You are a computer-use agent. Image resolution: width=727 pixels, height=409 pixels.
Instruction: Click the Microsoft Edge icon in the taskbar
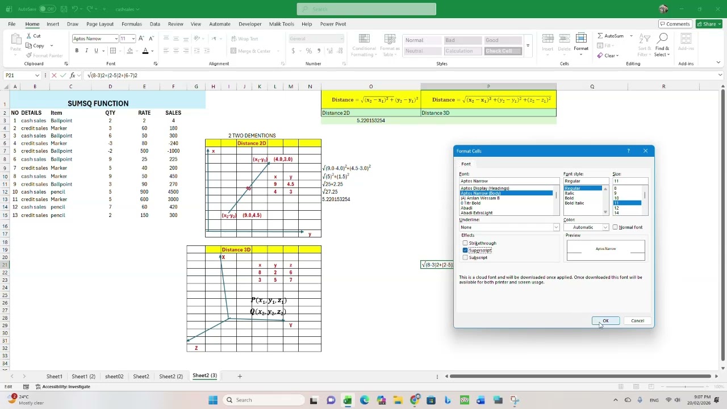click(x=364, y=400)
